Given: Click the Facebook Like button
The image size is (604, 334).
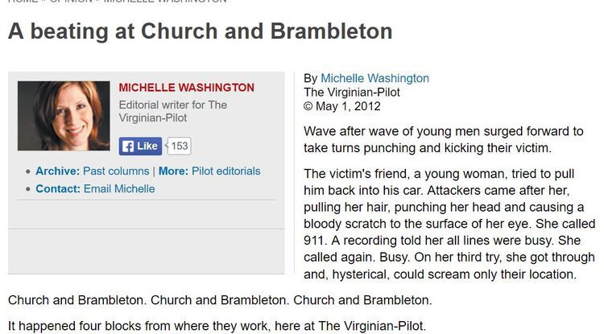Looking at the screenshot, I should coord(140,146).
